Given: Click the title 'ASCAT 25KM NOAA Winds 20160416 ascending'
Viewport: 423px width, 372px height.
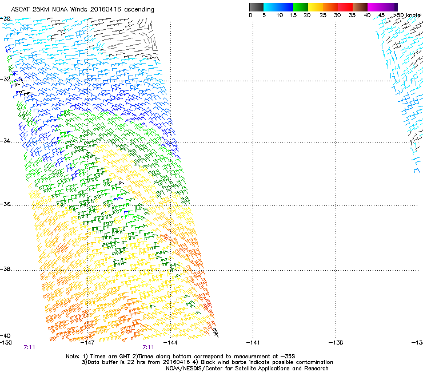Looking at the screenshot, I should [82, 10].
